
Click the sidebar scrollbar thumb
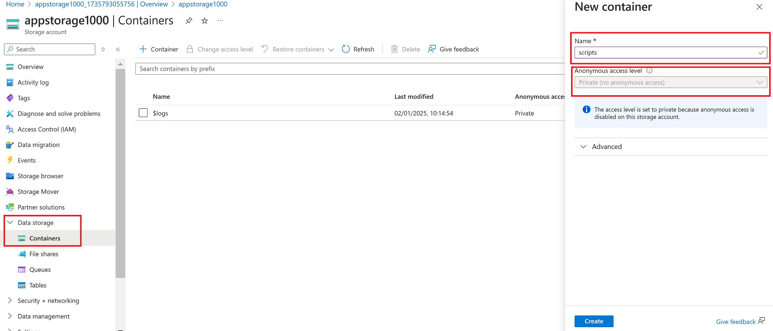click(x=120, y=173)
